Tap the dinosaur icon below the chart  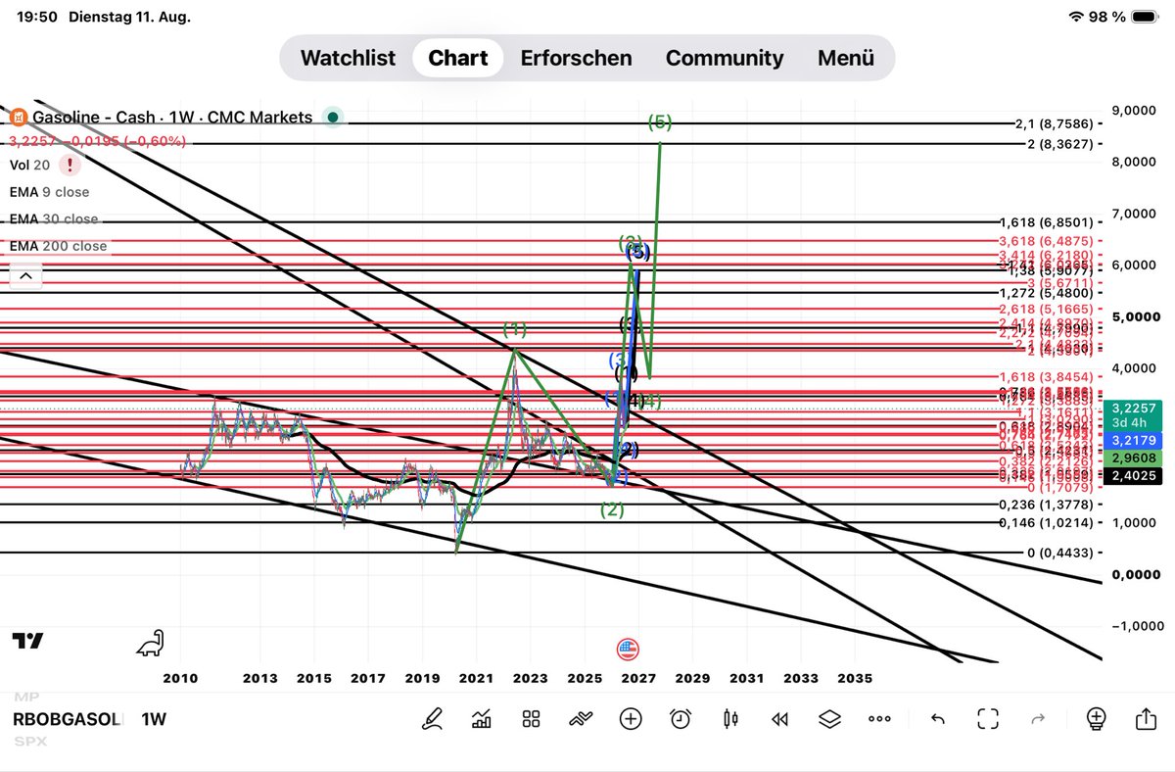[150, 643]
